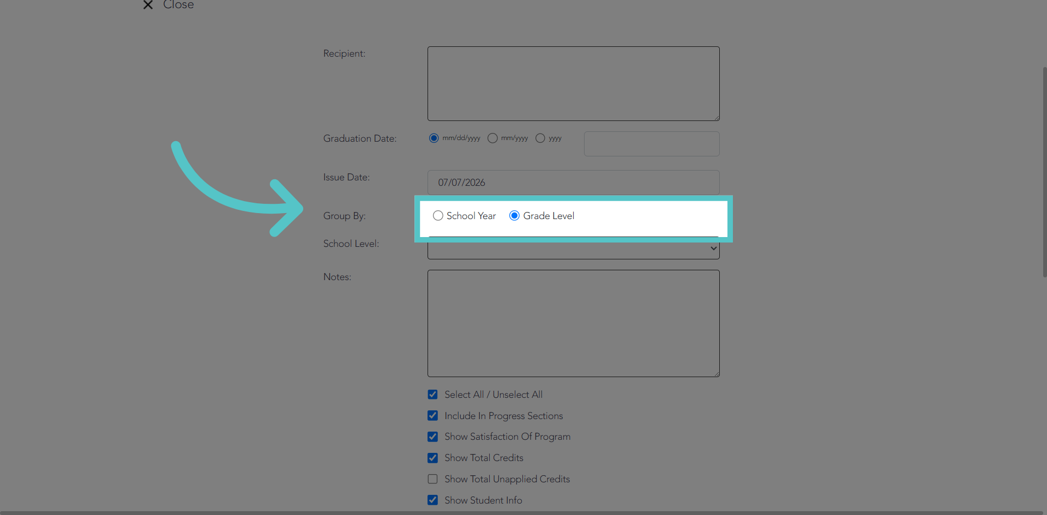The image size is (1047, 515).
Task: Toggle Select All / Unselect All checkbox
Action: coord(432,395)
